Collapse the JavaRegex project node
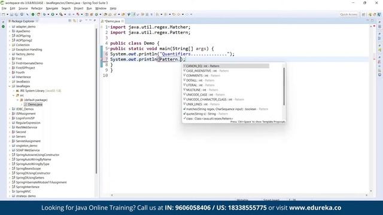Screen dimensions: 383x215 coord(10,86)
